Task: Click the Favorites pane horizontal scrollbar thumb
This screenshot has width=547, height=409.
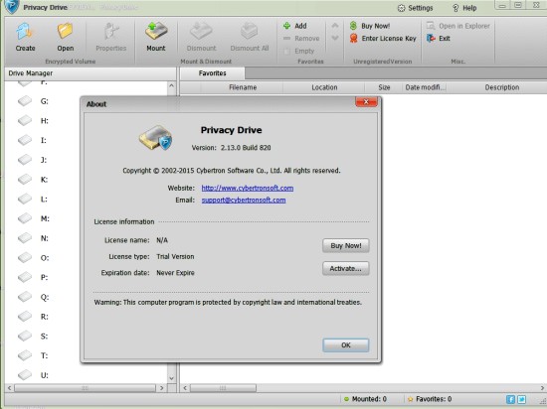Action: pos(223,388)
